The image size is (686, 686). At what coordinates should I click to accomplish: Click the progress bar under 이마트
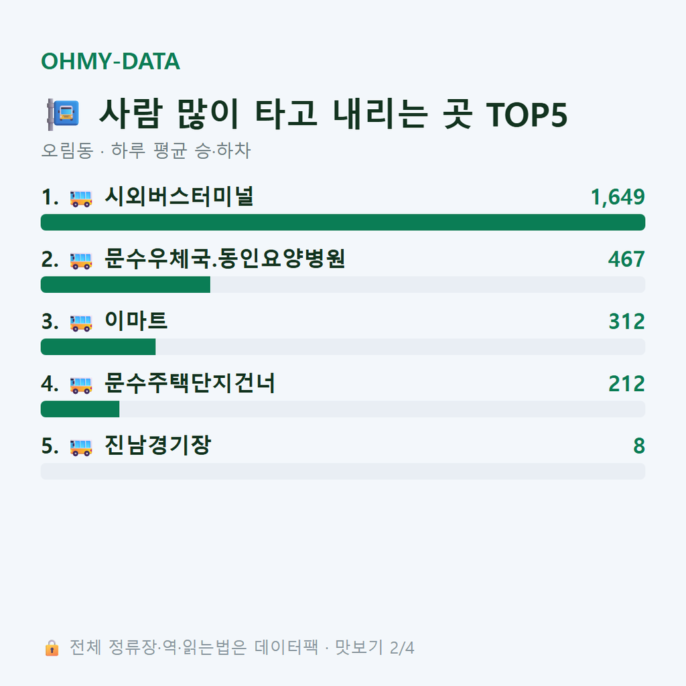343,346
